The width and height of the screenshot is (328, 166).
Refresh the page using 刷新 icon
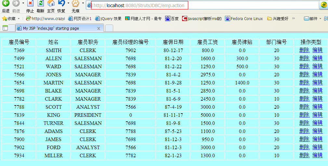tap(41, 4)
